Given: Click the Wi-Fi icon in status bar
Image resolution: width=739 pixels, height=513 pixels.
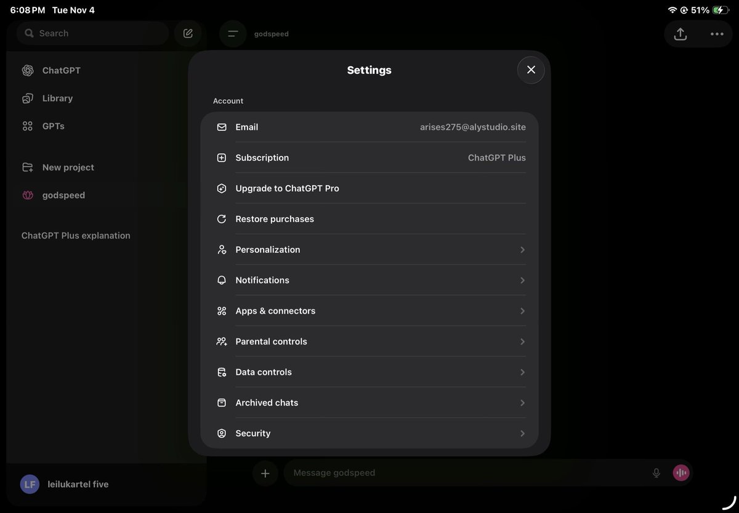Looking at the screenshot, I should click(x=672, y=10).
